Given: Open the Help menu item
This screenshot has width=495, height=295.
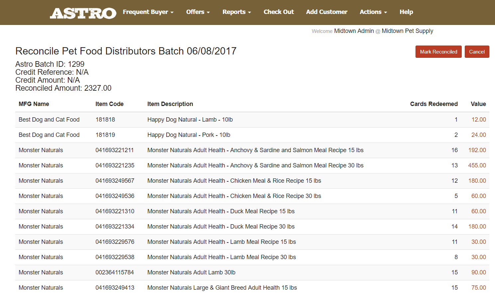Looking at the screenshot, I should 406,12.
